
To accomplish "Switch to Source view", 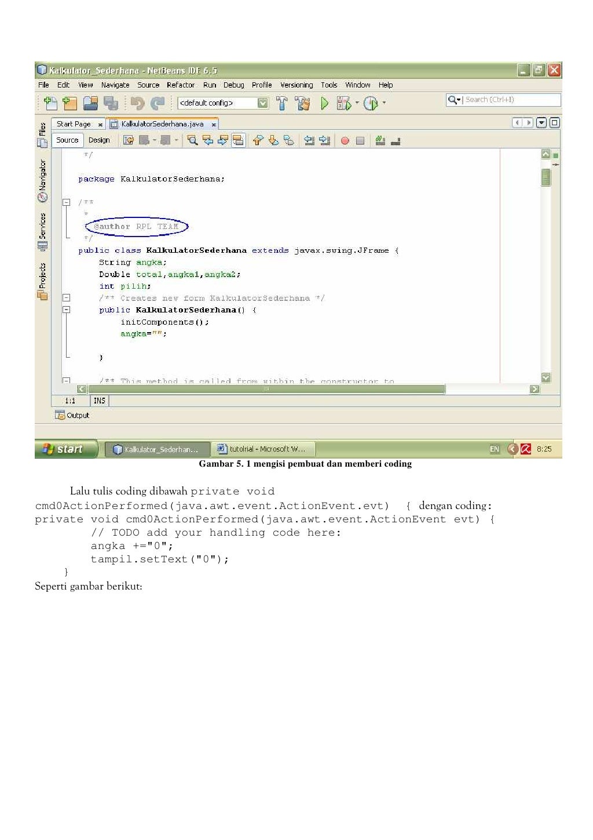I will [x=67, y=140].
